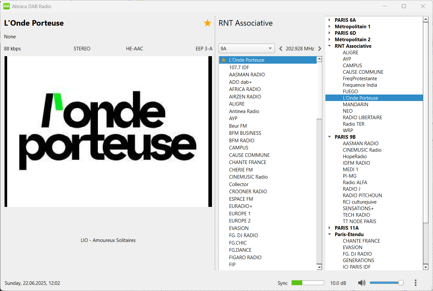433x291 pixels.
Task: Go to next channel with right chevron
Action: coord(320,49)
